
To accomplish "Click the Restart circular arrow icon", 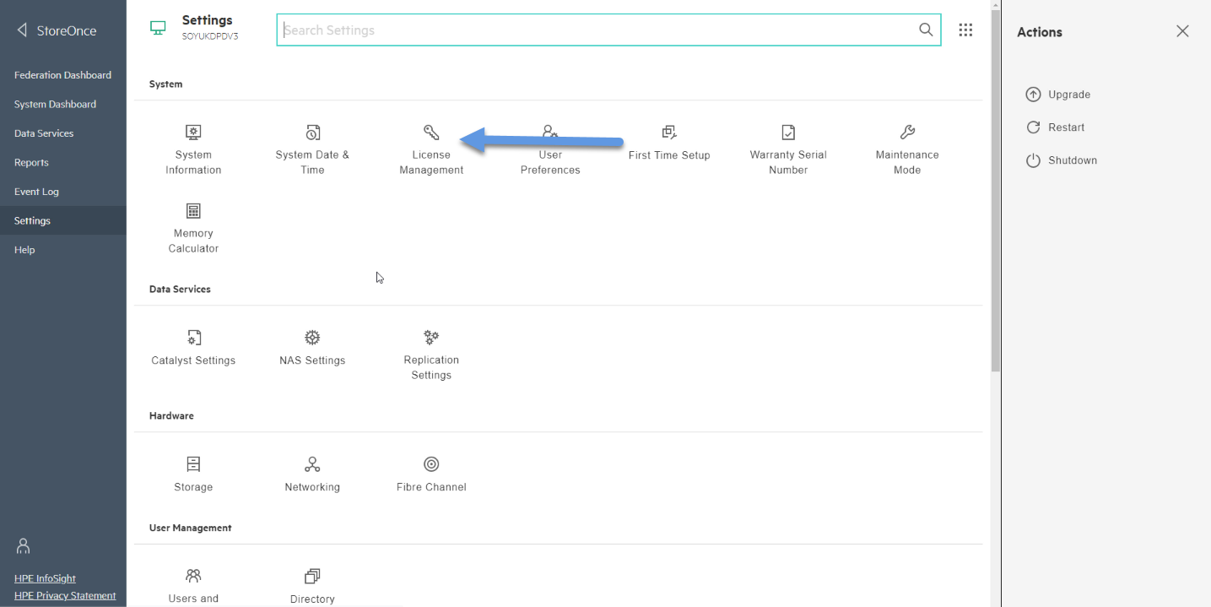I will click(x=1033, y=127).
